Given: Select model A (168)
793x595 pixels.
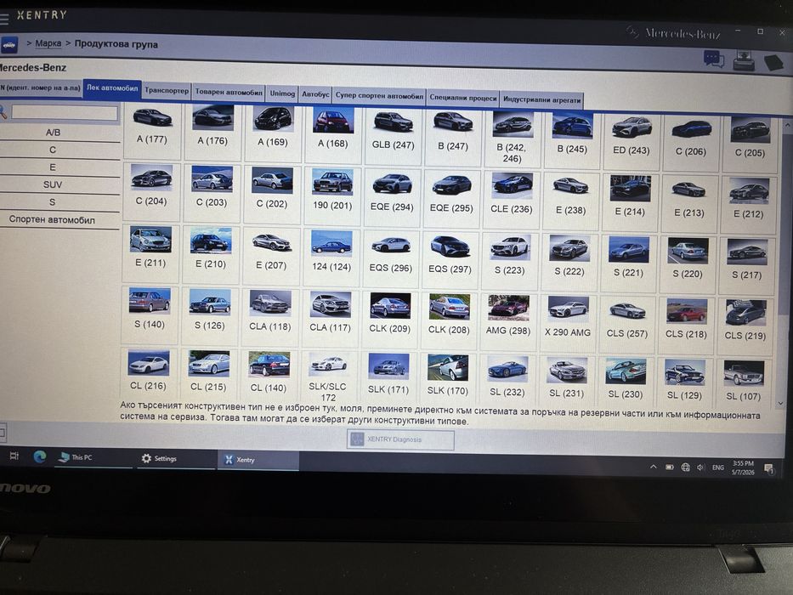Looking at the screenshot, I should point(333,133).
